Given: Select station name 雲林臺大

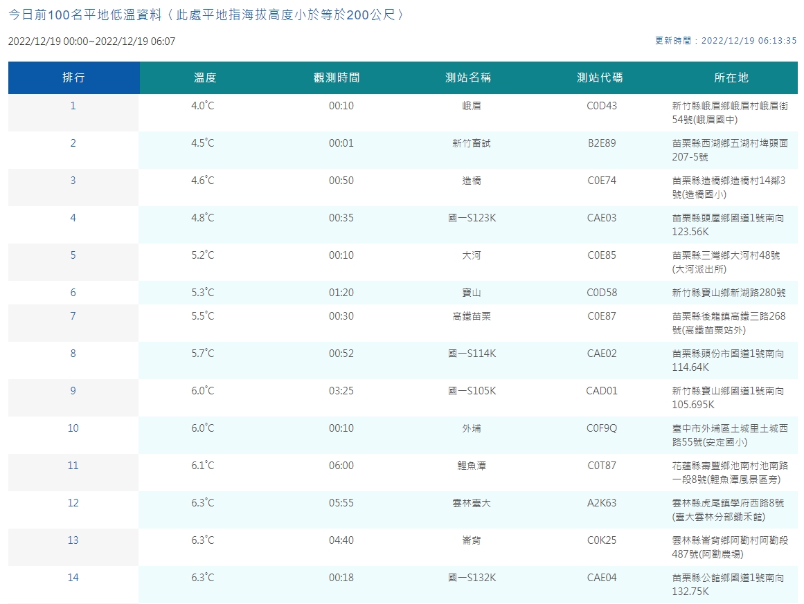Looking at the screenshot, I should point(472,504).
